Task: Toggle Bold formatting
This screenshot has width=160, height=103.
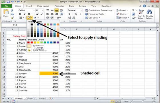Action: pos(20,14)
